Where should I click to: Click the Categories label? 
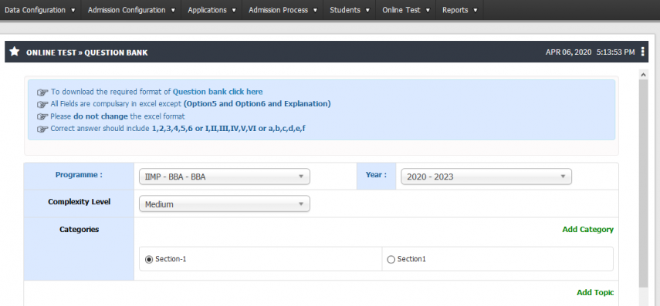pyautogui.click(x=80, y=230)
